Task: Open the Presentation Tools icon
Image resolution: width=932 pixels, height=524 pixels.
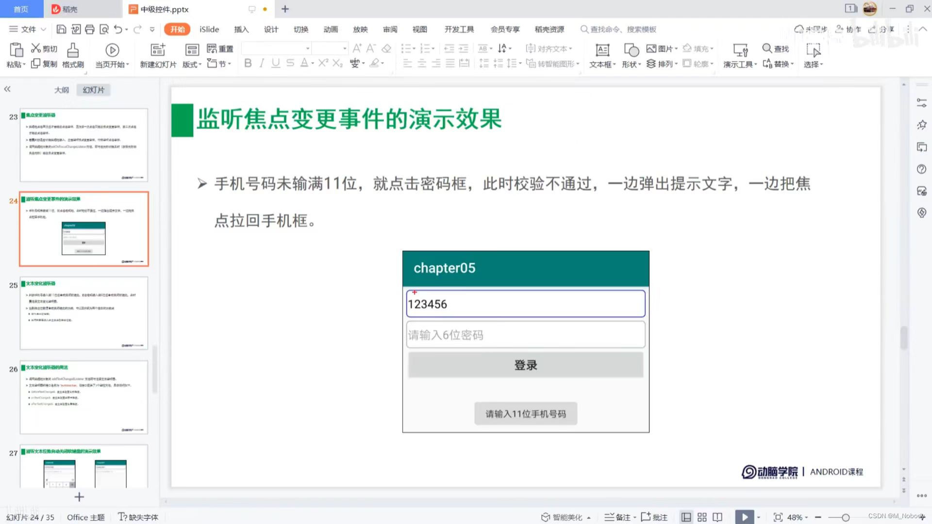Action: click(740, 50)
